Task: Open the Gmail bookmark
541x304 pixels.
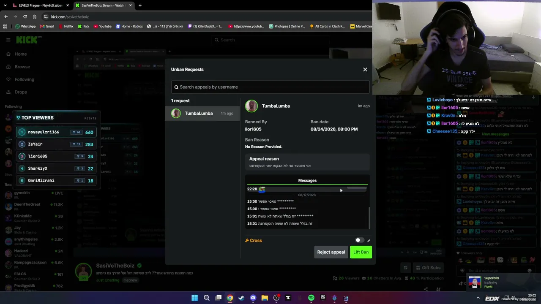Action: [47, 26]
